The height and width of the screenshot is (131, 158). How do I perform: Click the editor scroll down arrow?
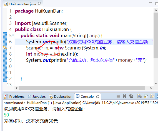(156, 84)
